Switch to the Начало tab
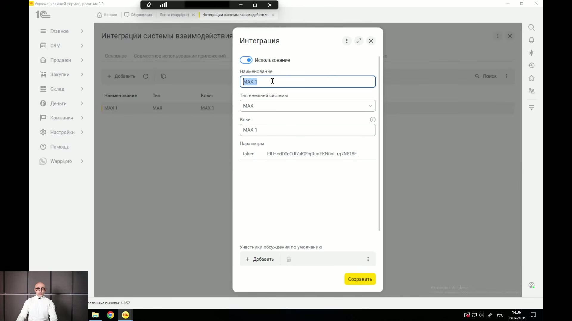 107,15
